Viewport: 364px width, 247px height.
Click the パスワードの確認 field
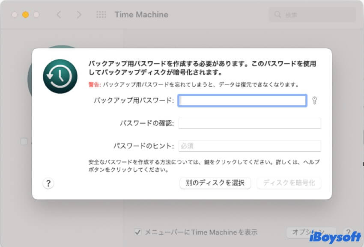tap(250, 123)
